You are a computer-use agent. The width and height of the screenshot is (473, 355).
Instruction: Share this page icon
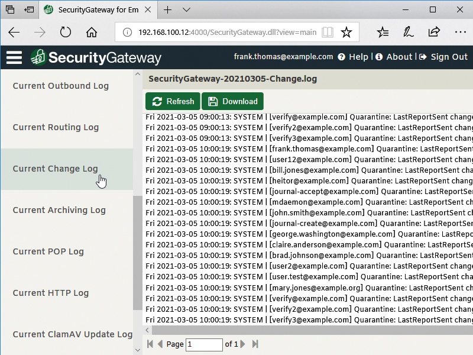434,32
